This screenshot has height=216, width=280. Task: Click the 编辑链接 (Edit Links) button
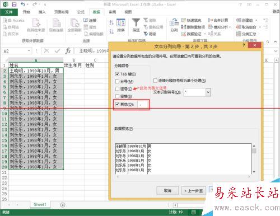pyautogui.click(x=94, y=34)
